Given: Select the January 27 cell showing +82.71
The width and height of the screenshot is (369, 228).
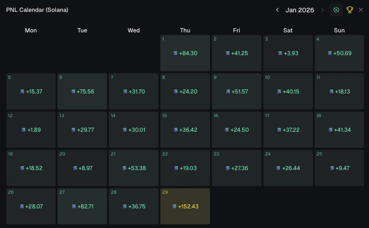Looking at the screenshot, I should click(82, 206).
